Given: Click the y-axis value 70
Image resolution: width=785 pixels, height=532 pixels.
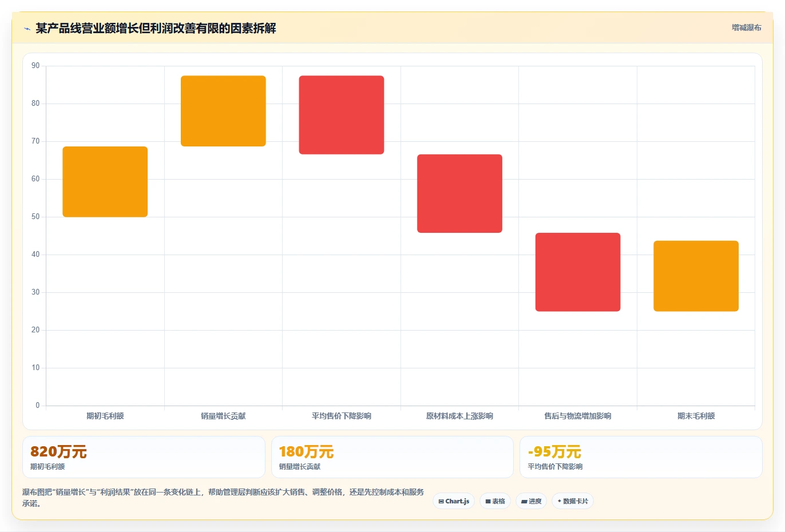Looking at the screenshot, I should (x=35, y=141).
